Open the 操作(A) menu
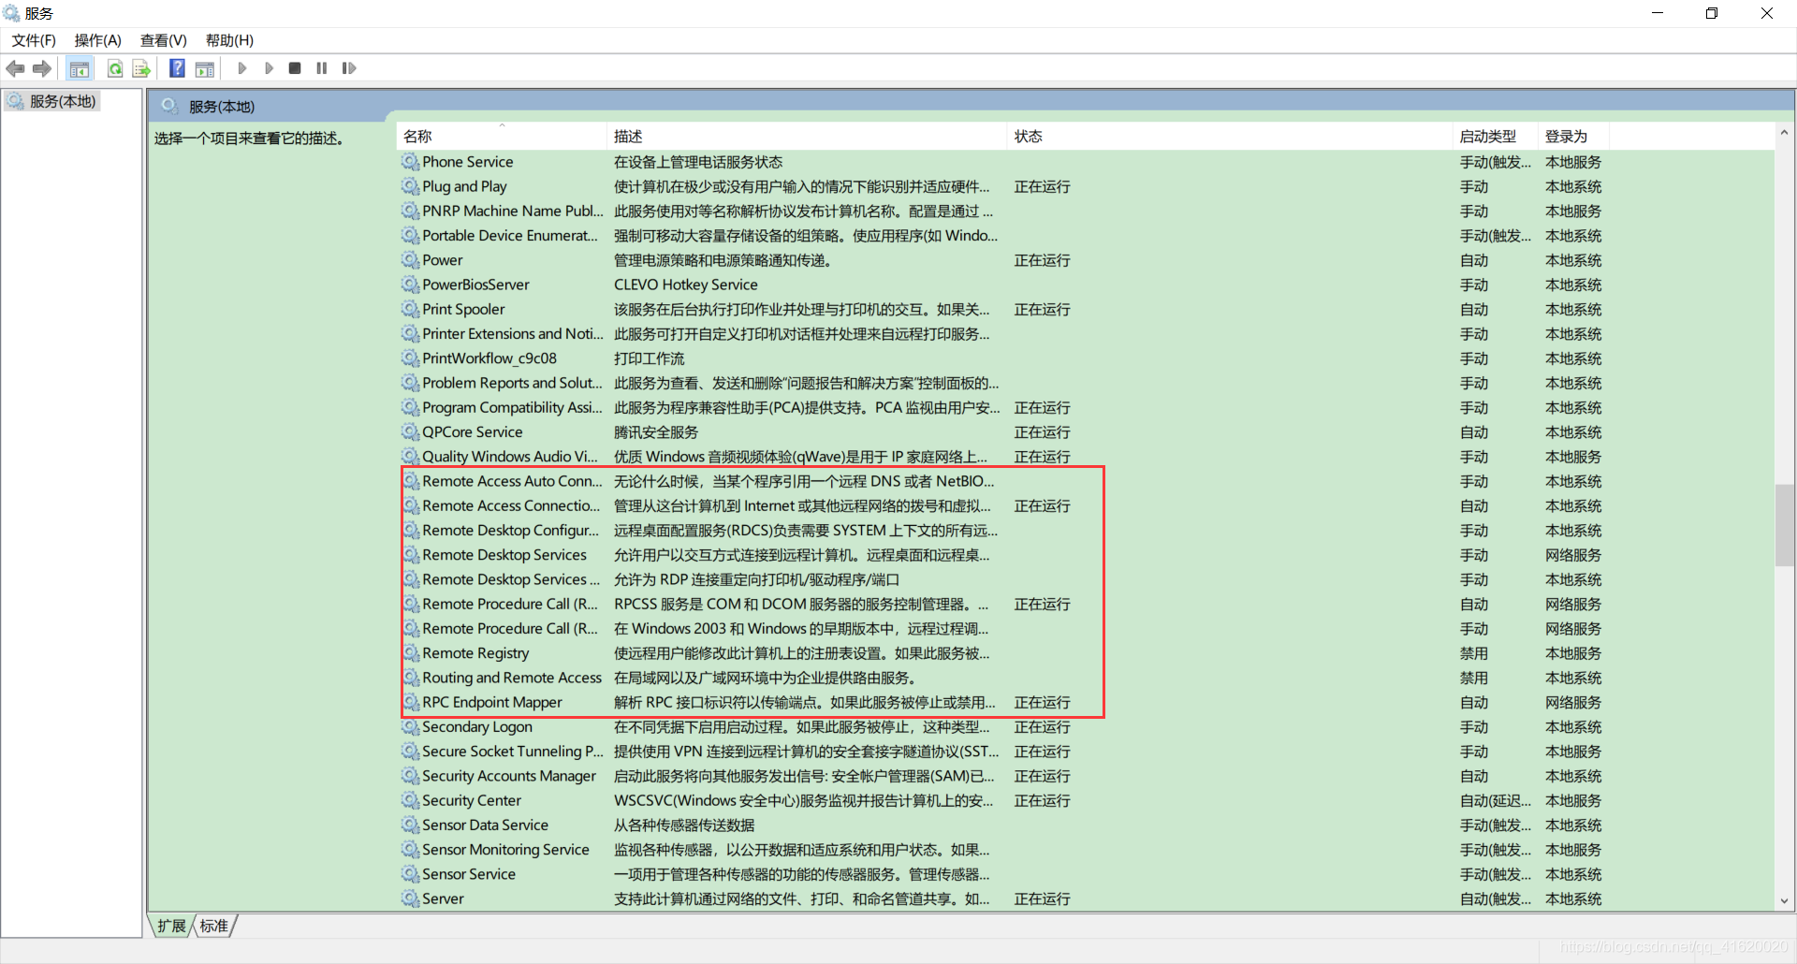 click(98, 40)
